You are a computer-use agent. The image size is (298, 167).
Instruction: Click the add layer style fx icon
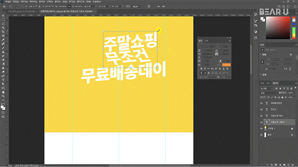(272, 165)
